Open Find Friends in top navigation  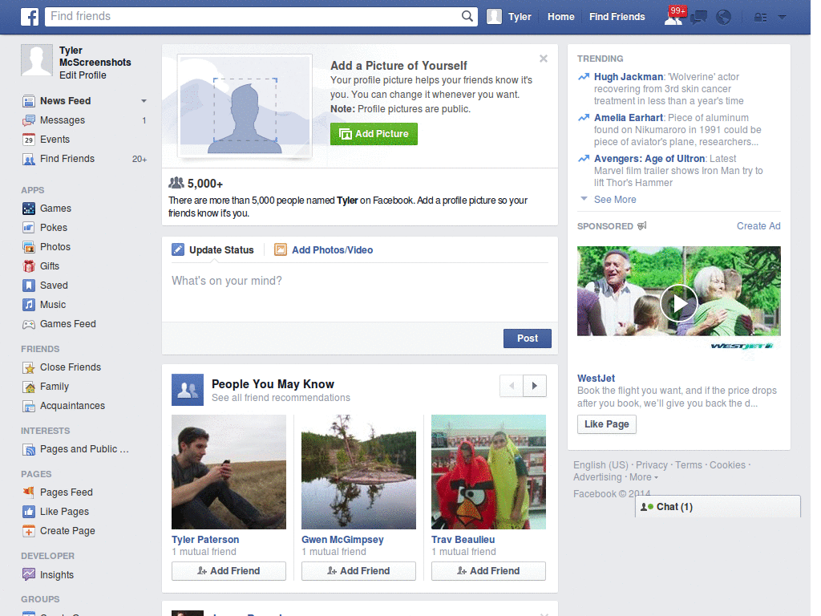[x=617, y=17]
